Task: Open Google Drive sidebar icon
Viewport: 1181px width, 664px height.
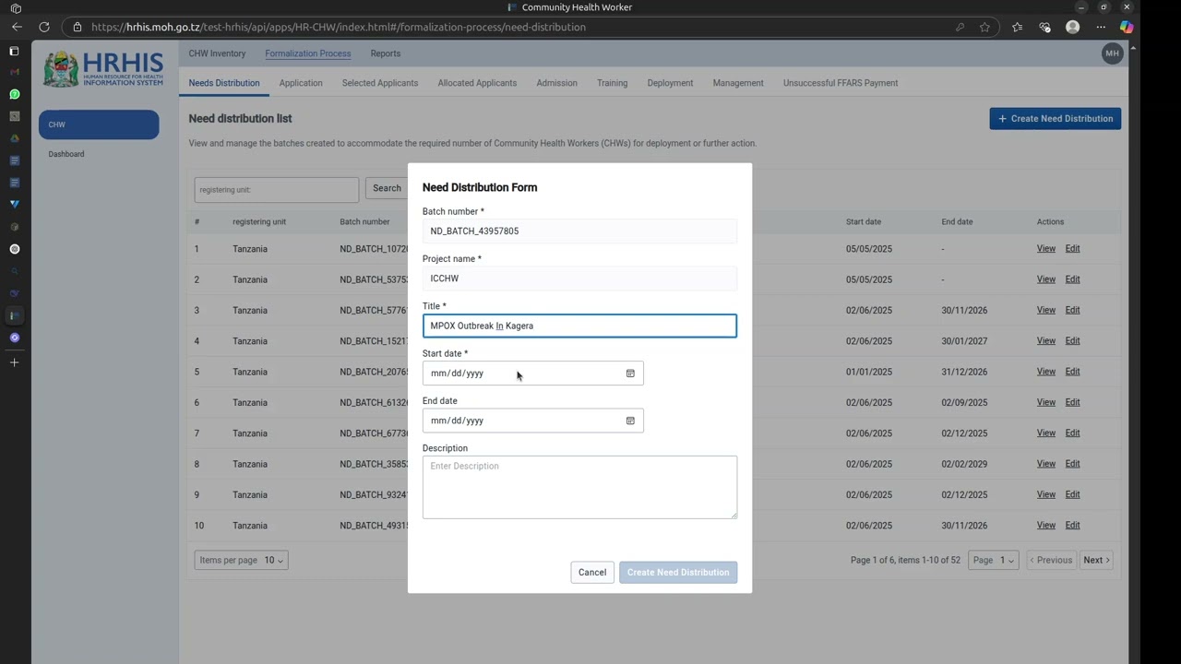Action: (14, 138)
